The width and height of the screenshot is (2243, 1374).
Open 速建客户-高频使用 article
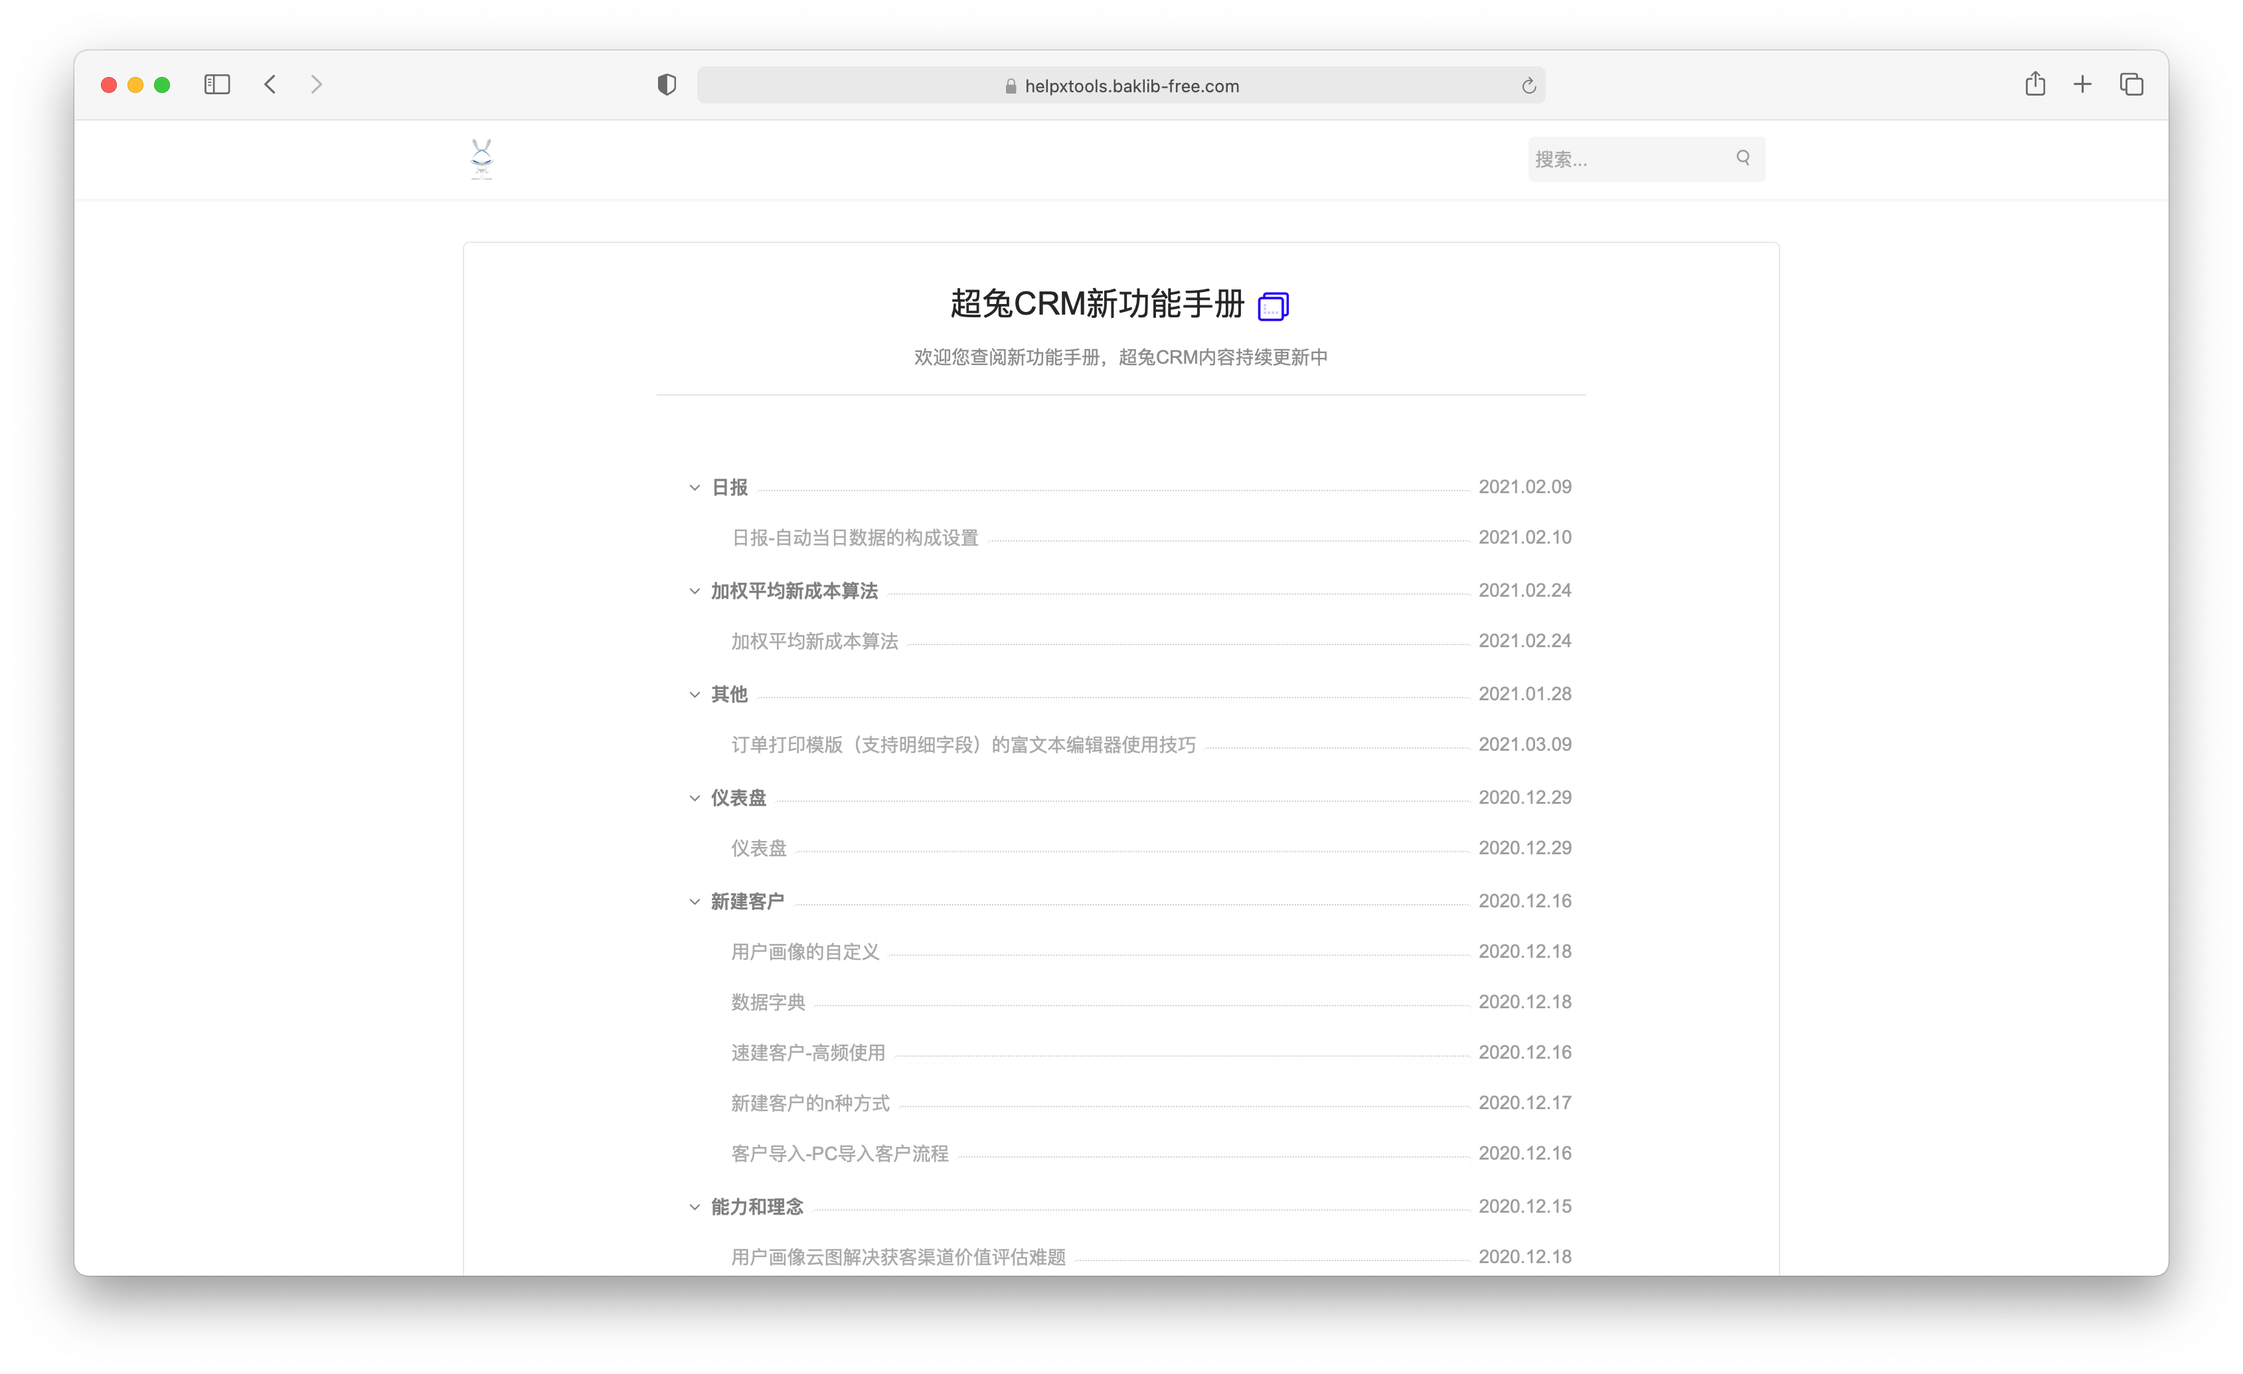pyautogui.click(x=807, y=1053)
